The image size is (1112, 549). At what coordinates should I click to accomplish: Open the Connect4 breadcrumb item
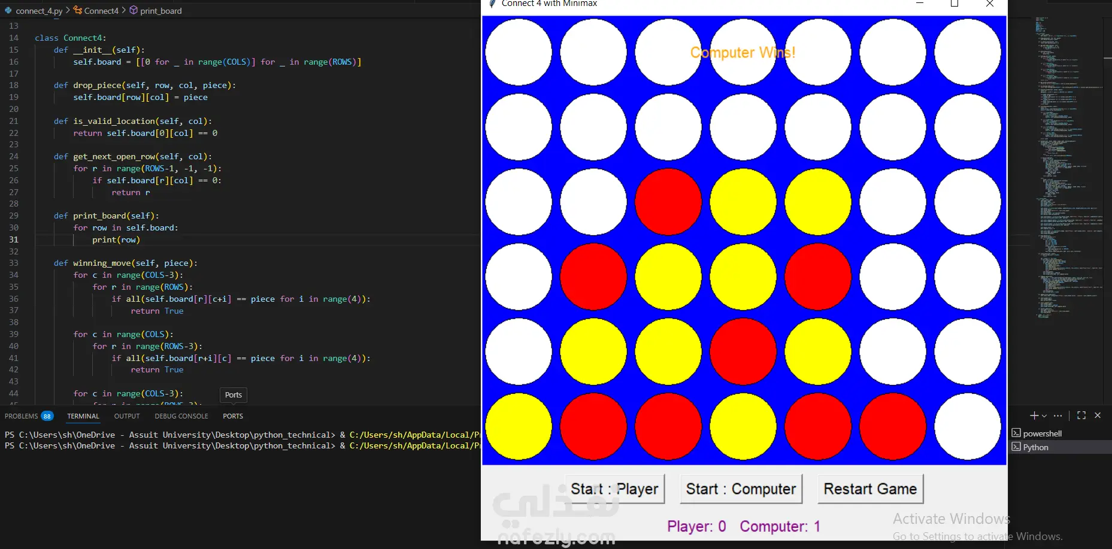tap(101, 11)
